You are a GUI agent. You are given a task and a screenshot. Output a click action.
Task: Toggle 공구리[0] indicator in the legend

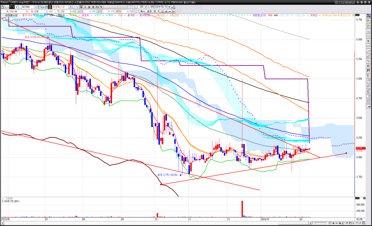[x=145, y=15]
